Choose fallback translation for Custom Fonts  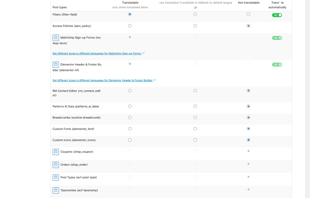point(195,129)
